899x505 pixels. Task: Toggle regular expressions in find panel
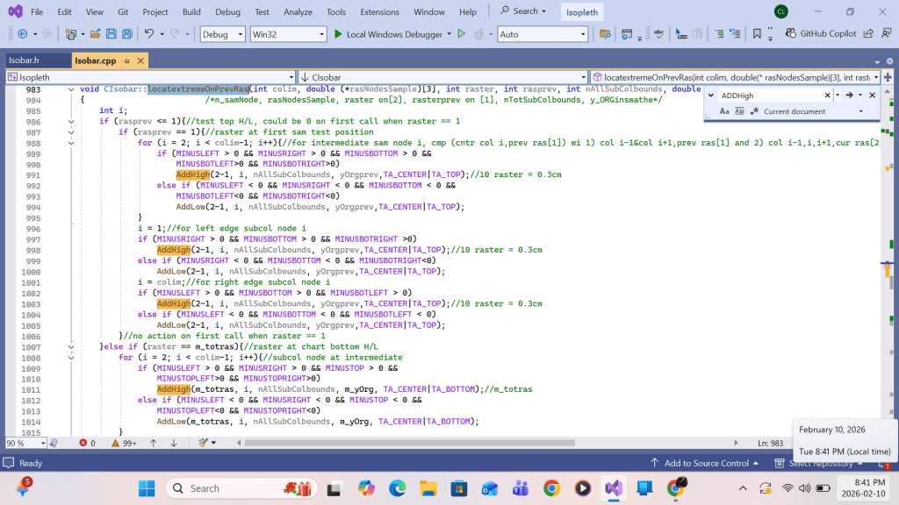point(753,111)
